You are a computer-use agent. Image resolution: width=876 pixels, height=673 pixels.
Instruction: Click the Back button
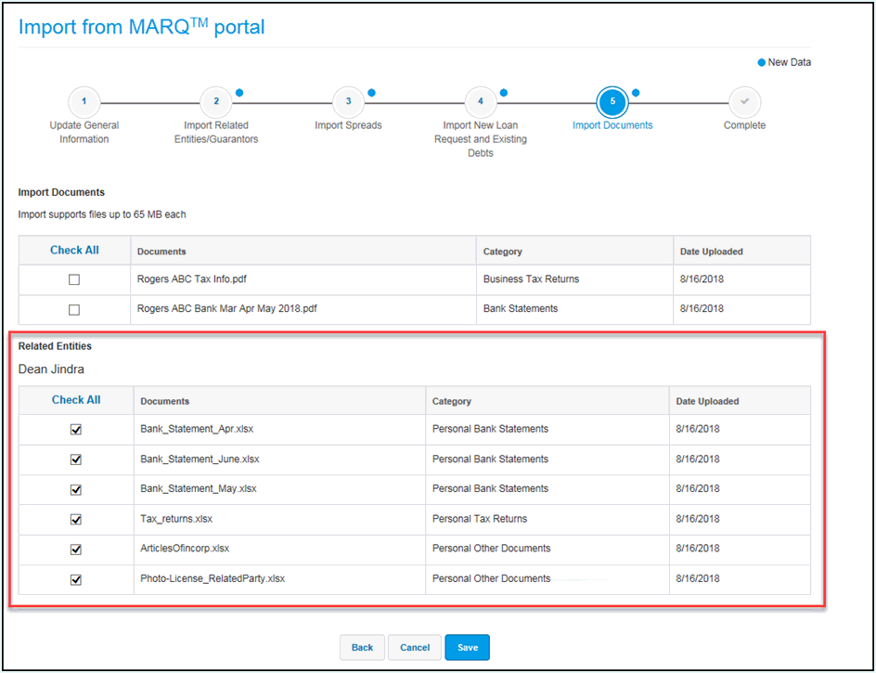(362, 647)
